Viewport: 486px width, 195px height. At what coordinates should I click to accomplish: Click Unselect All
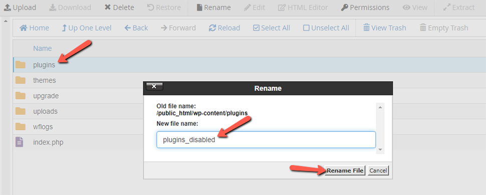pos(326,28)
